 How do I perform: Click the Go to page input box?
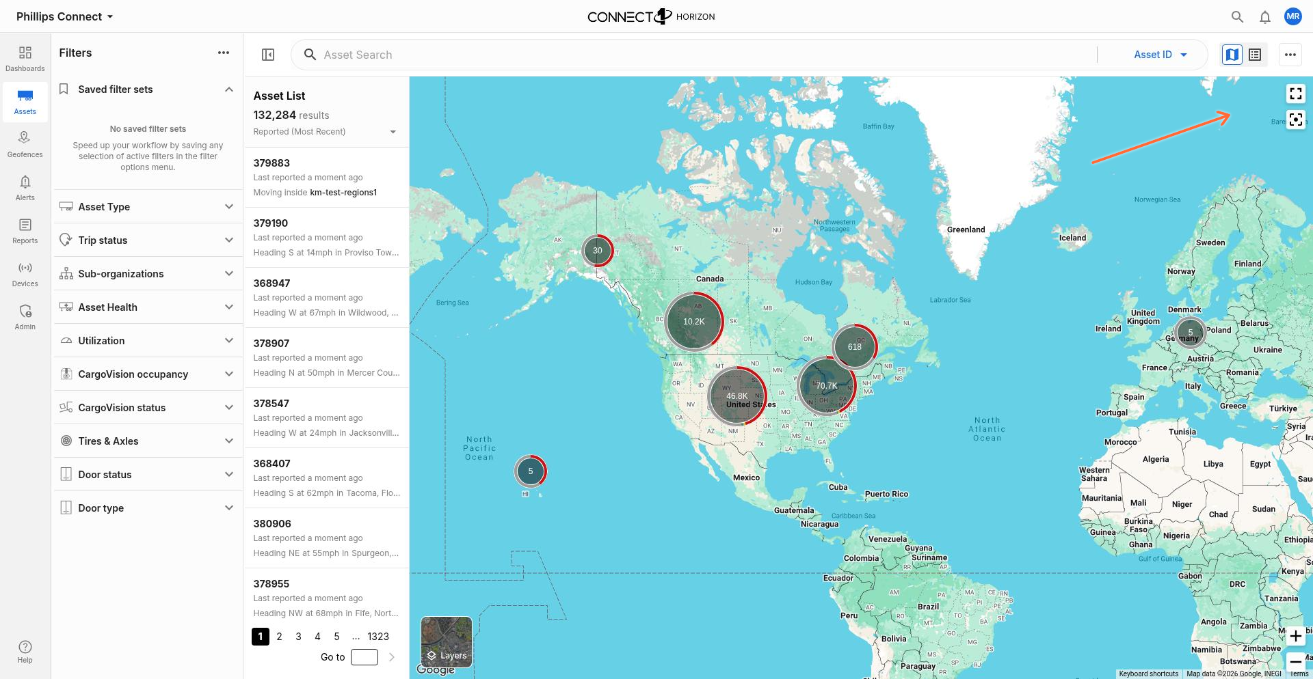[x=364, y=657]
